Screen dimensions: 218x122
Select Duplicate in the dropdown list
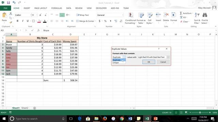[x=119, y=60]
